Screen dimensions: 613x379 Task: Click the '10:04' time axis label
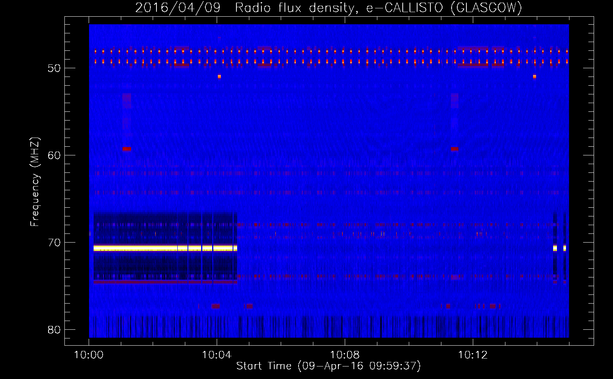217,355
